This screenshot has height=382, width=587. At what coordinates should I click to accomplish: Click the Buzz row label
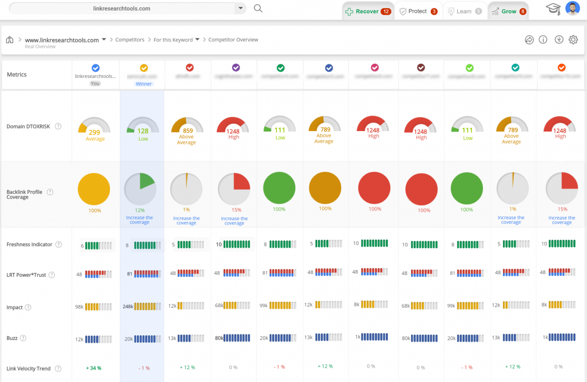point(12,338)
